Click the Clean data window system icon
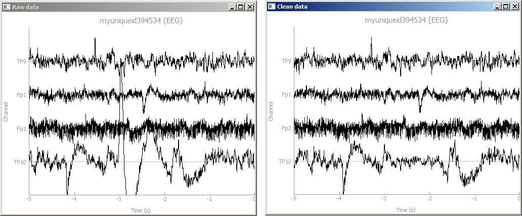This screenshot has width=522, height=216. coord(271,7)
